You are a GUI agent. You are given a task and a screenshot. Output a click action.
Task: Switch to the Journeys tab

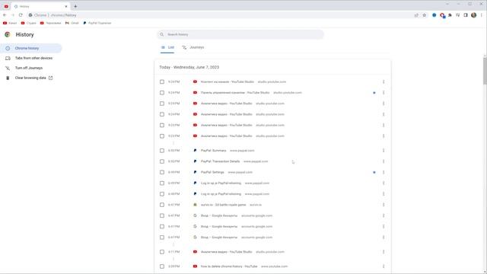tap(193, 47)
